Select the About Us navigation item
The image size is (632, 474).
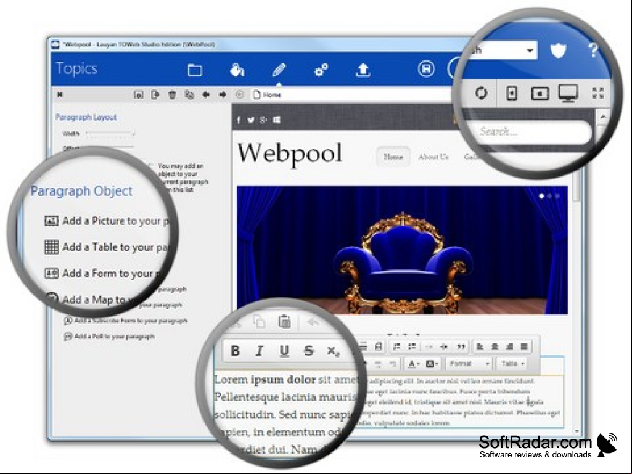433,157
